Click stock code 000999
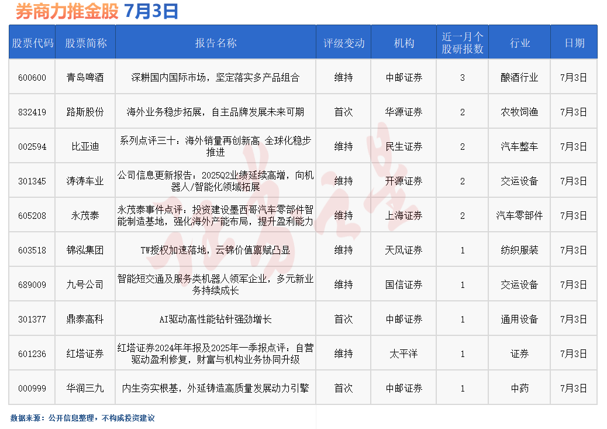This screenshot has width=607, height=429. (32, 388)
